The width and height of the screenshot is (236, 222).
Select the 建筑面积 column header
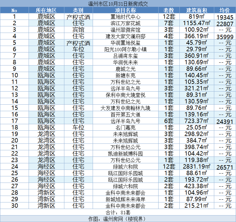(x=197, y=10)
